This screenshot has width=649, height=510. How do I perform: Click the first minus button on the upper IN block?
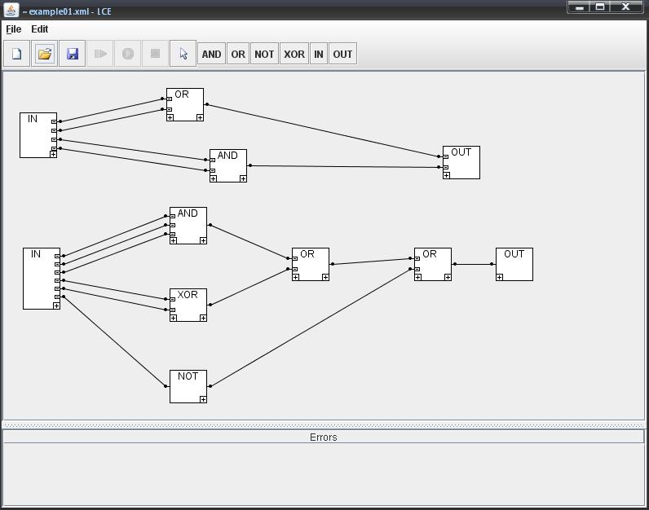click(x=54, y=121)
